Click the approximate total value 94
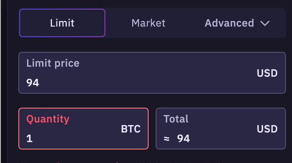The width and height of the screenshot is (292, 163). coord(184,139)
